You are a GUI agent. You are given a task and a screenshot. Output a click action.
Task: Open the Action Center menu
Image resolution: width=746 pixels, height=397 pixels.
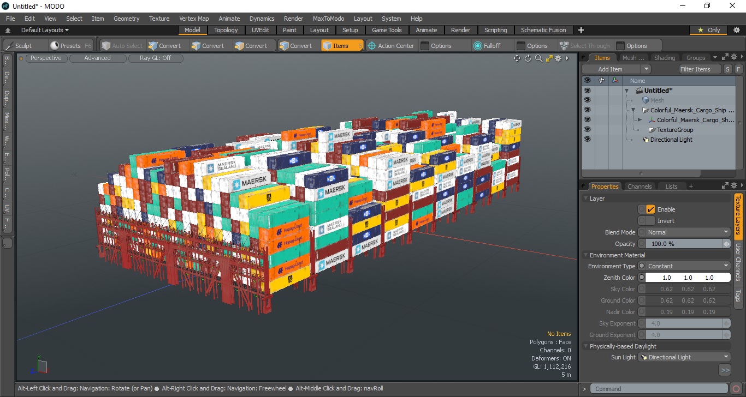coord(391,46)
